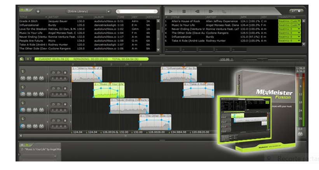Click the first track's speaker icon

coord(22,71)
